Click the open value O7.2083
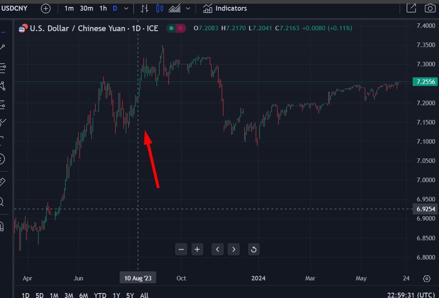The image size is (439, 298). [206, 28]
